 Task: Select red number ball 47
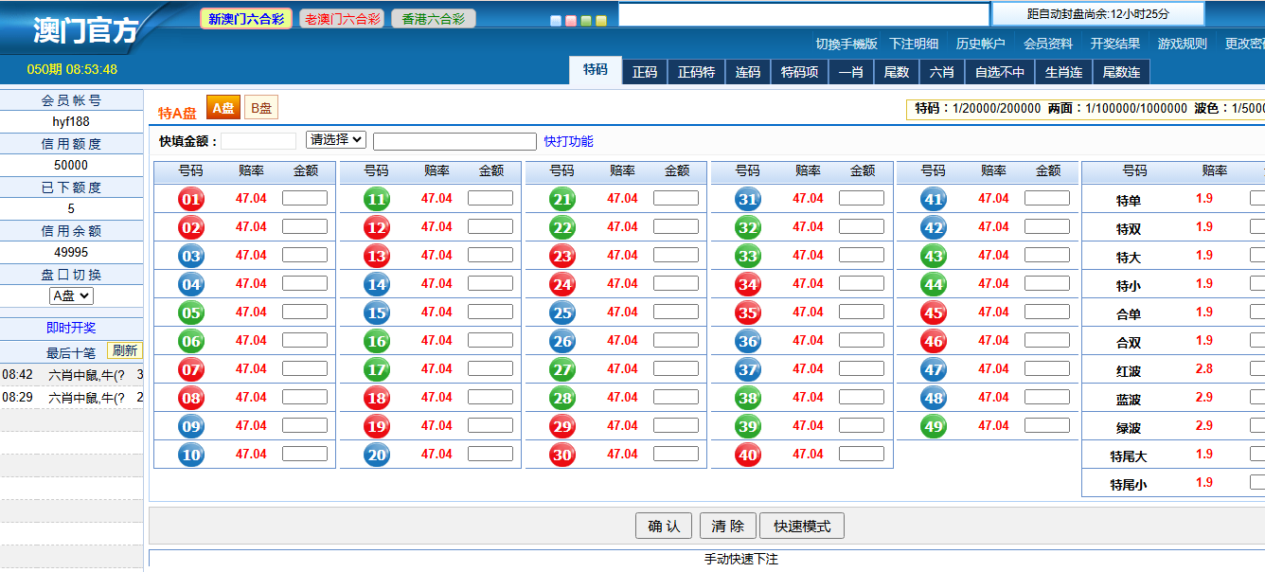[935, 368]
